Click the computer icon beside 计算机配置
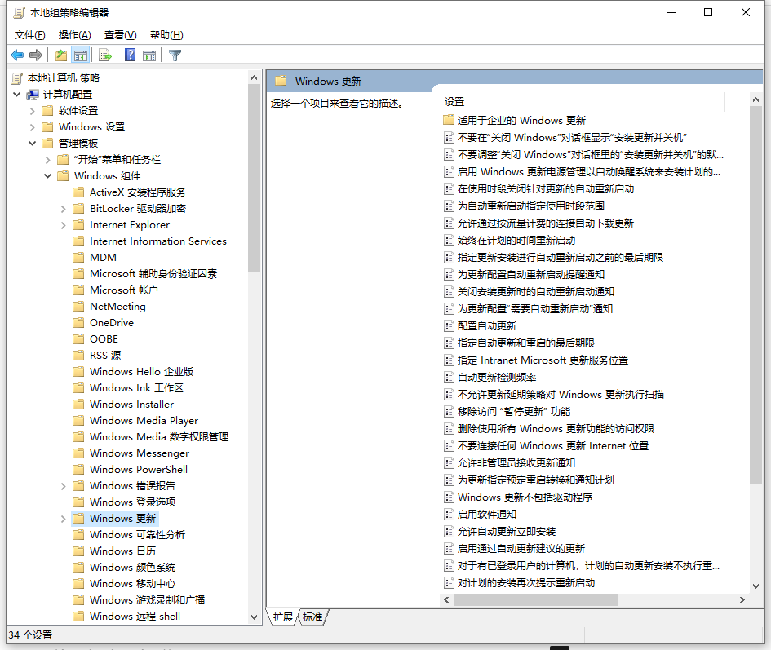 tap(33, 94)
